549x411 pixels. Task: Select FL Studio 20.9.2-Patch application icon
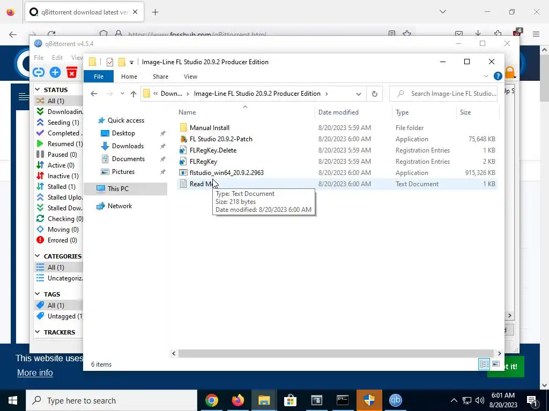point(183,139)
